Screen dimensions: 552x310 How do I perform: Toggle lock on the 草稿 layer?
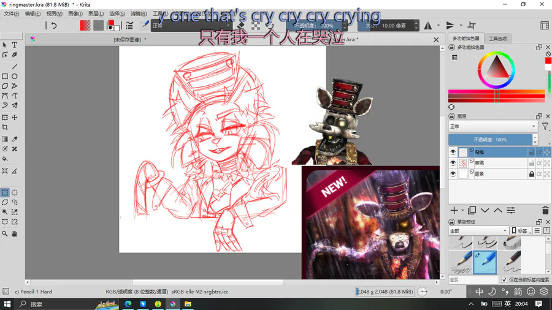pyautogui.click(x=532, y=163)
